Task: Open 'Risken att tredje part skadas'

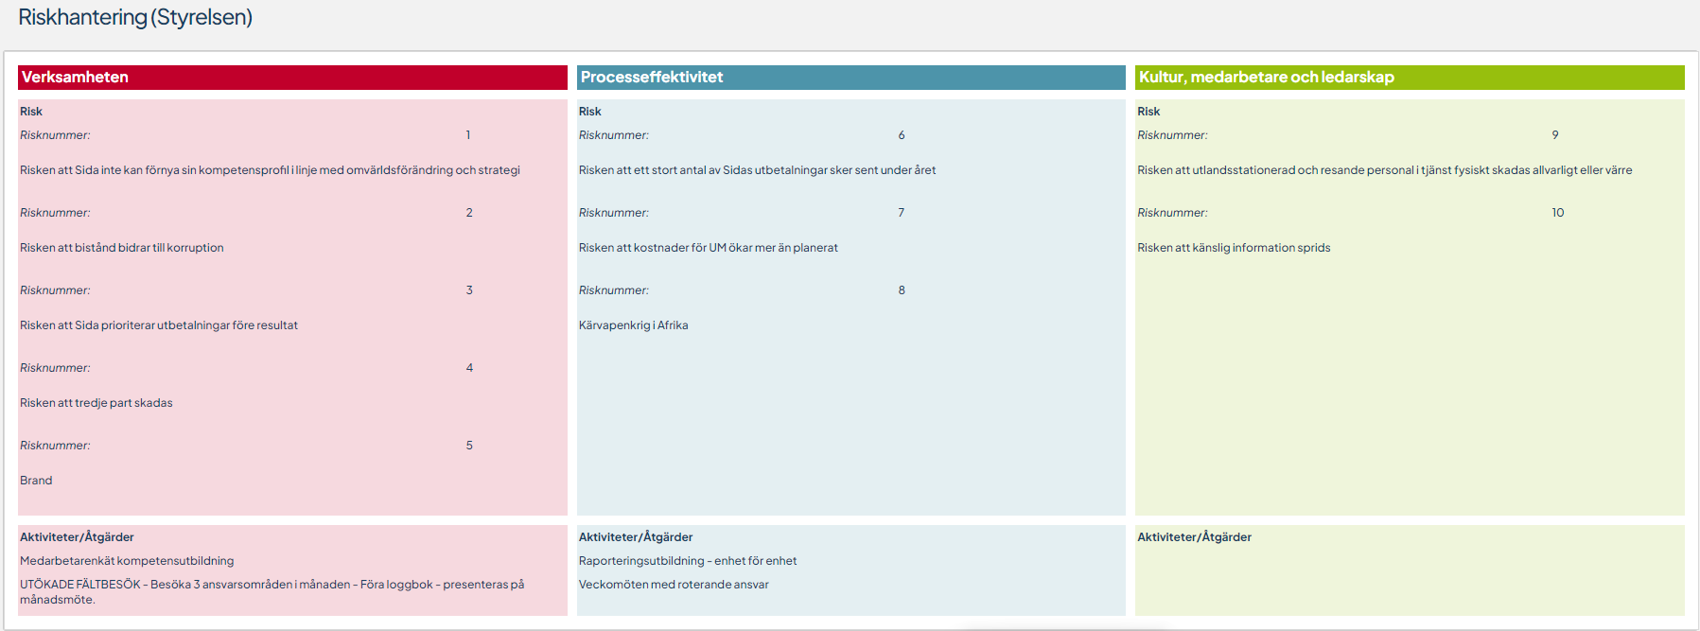Action: [96, 403]
